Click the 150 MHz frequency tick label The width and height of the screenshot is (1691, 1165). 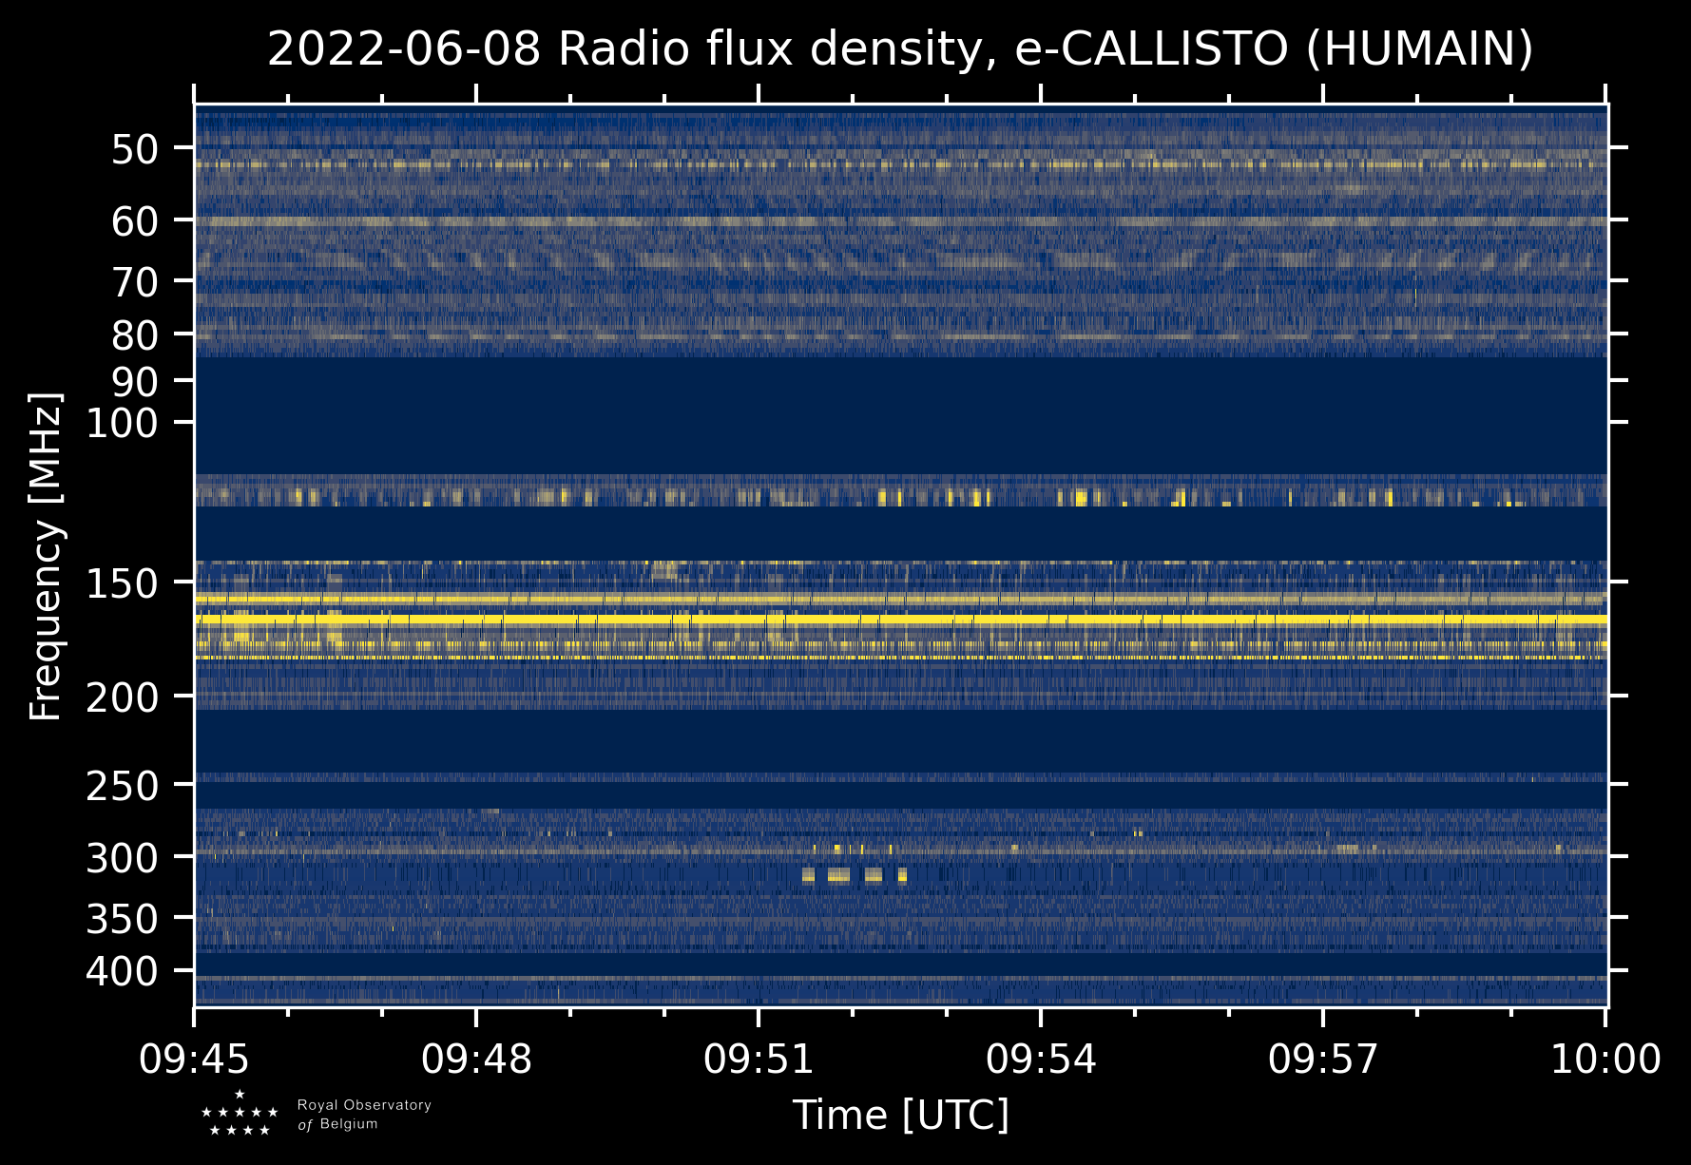(x=123, y=583)
